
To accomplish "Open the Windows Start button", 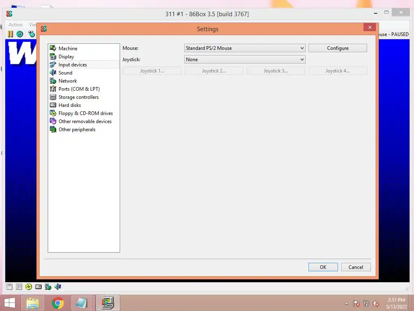I will (x=10, y=303).
